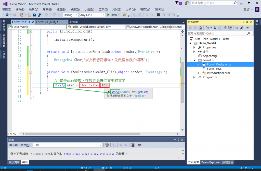The image size is (261, 171).
Task: Click the green Start play icon
Action: (x=108, y=15)
